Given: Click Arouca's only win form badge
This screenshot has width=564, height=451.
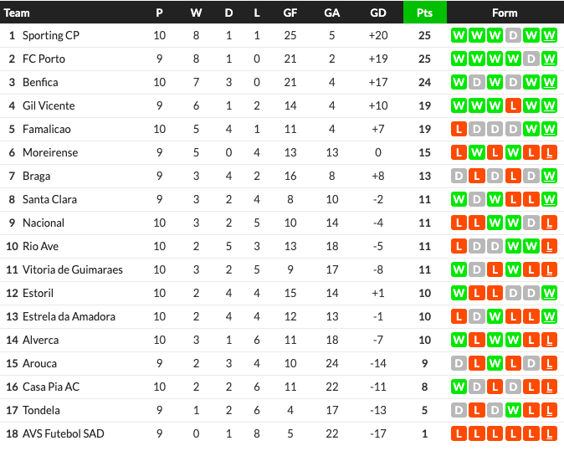Looking at the screenshot, I should click(x=495, y=364).
